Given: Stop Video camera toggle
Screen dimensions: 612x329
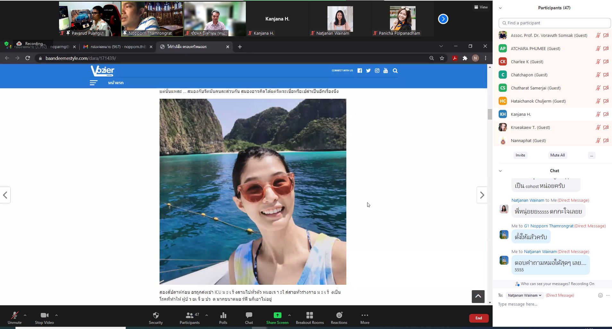Looking at the screenshot, I should point(44,316).
